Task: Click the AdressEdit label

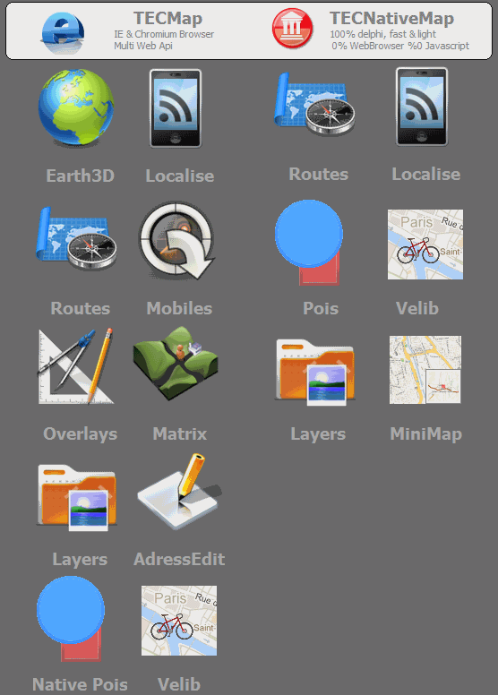Action: pos(179,559)
